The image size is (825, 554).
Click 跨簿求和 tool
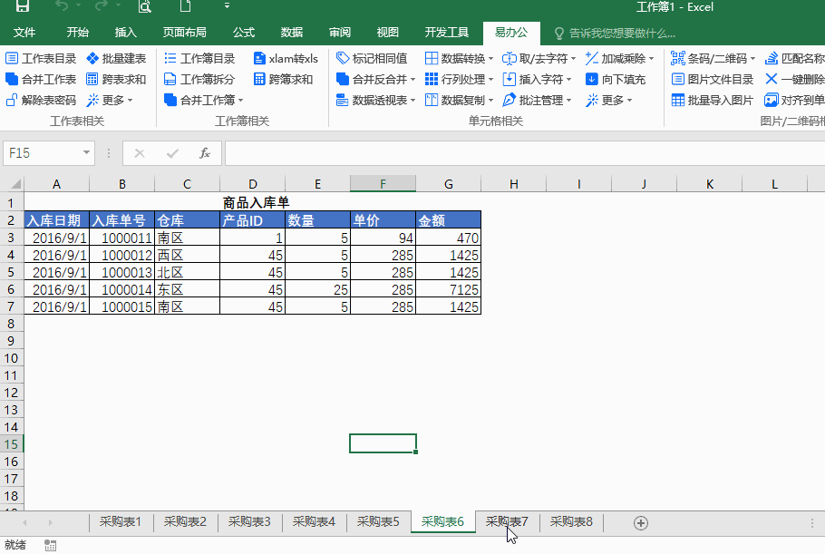[x=283, y=80]
